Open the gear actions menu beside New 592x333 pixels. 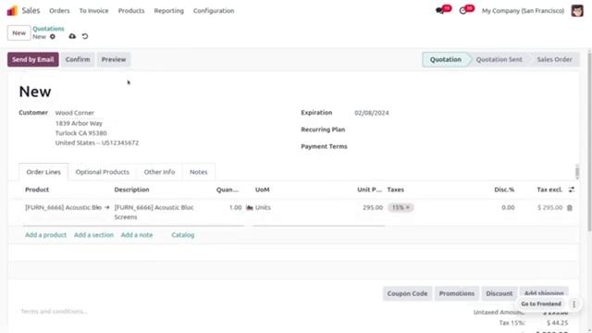pyautogui.click(x=53, y=37)
